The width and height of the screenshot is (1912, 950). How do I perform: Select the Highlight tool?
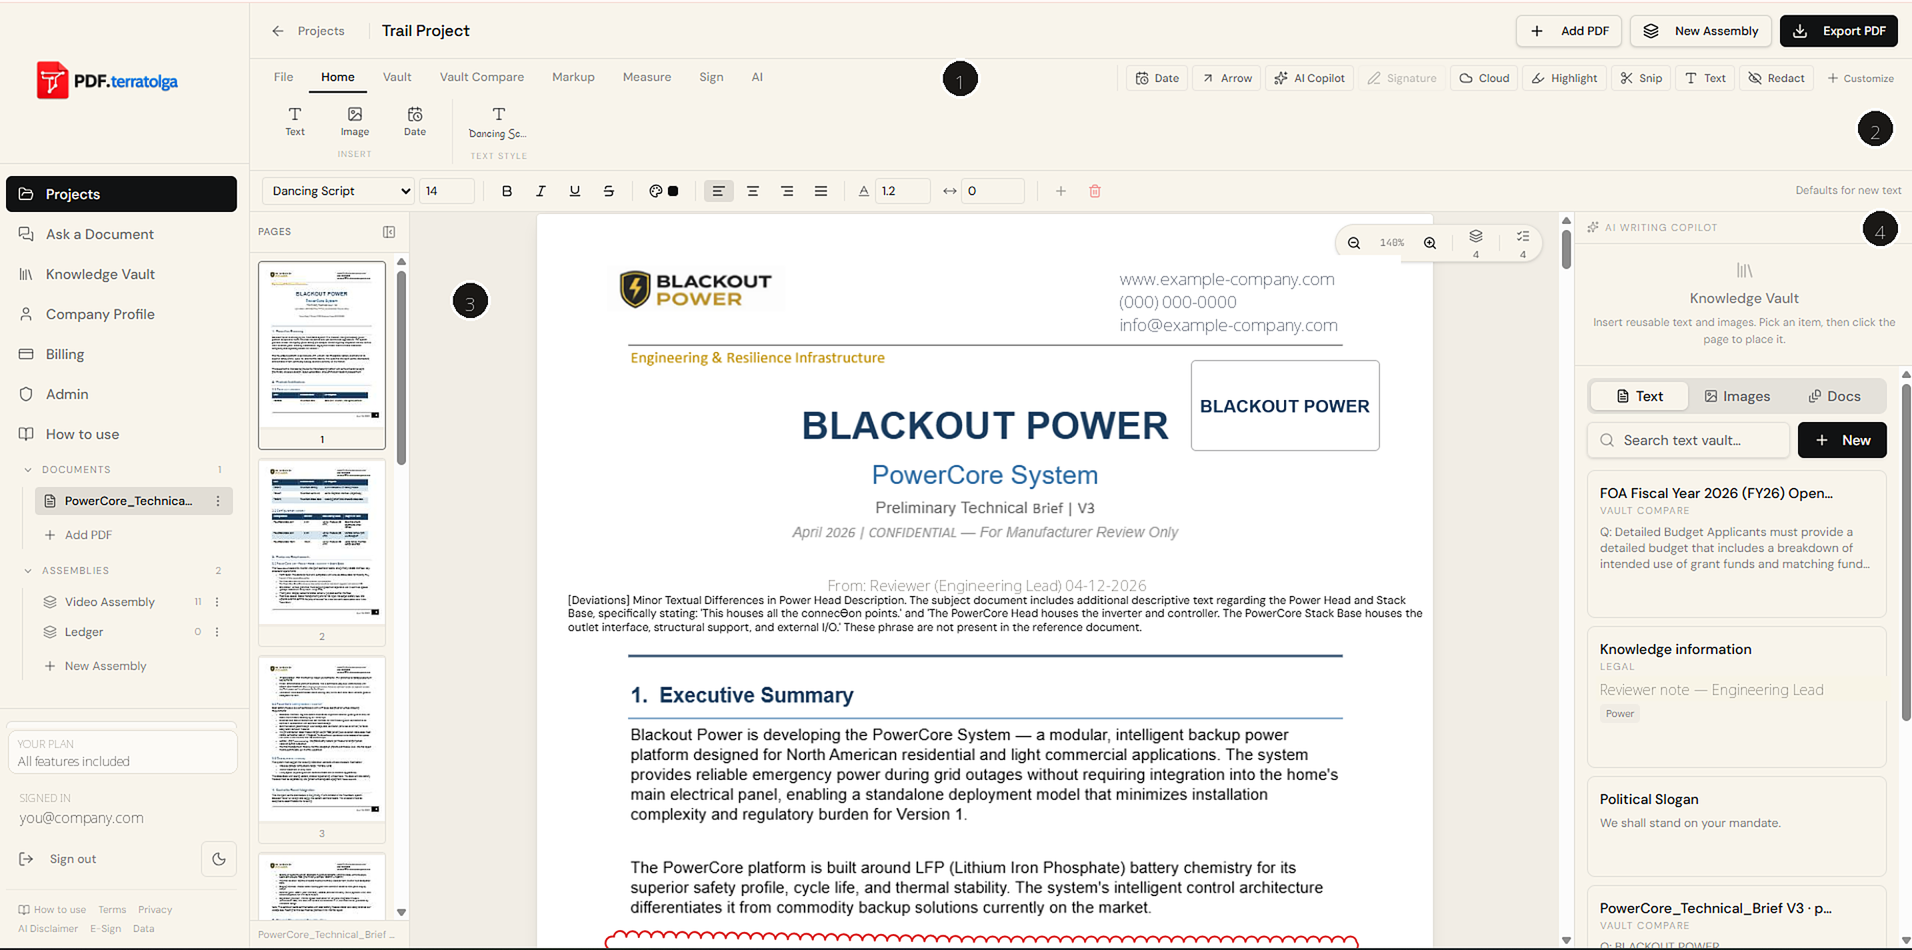(1565, 78)
